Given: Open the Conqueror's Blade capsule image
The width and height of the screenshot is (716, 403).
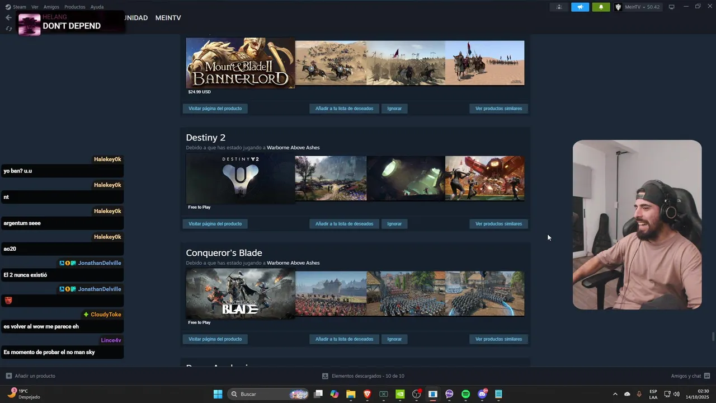Looking at the screenshot, I should tap(240, 294).
